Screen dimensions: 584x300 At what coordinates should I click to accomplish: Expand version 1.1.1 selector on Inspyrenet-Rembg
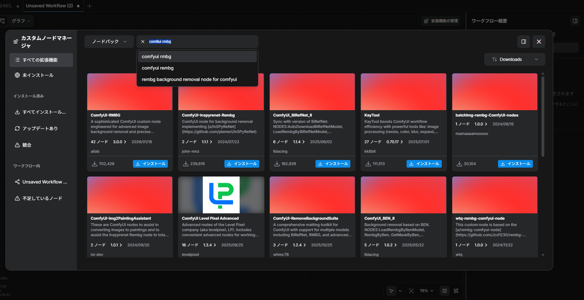207,142
